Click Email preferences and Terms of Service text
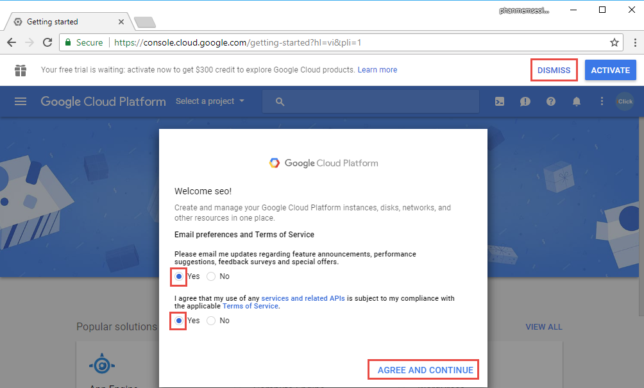The width and height of the screenshot is (644, 388). (x=244, y=235)
